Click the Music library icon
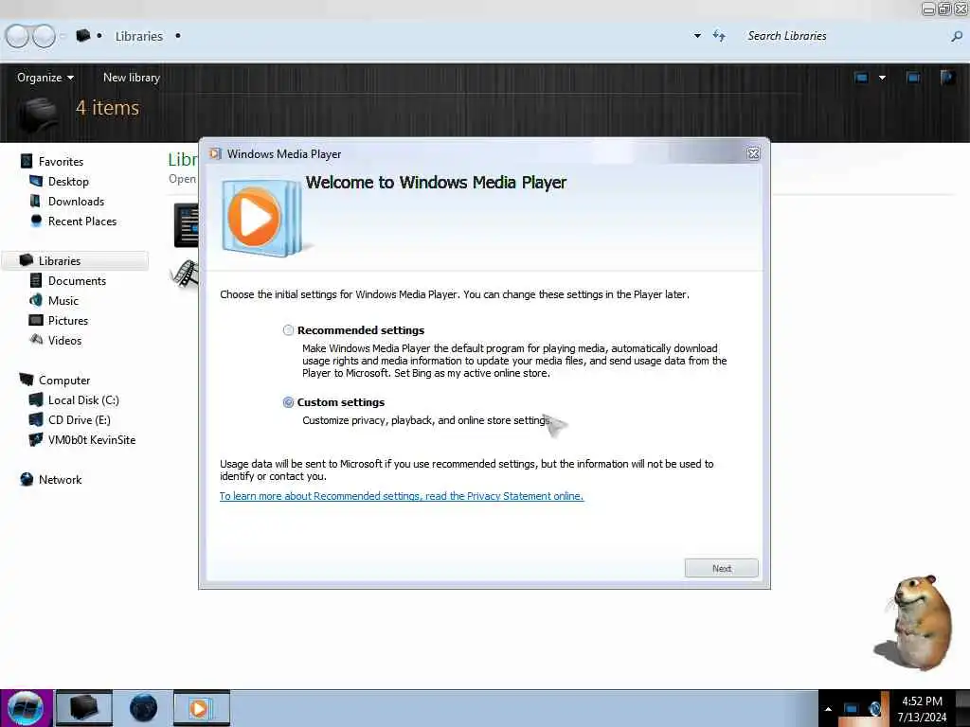 (x=36, y=300)
